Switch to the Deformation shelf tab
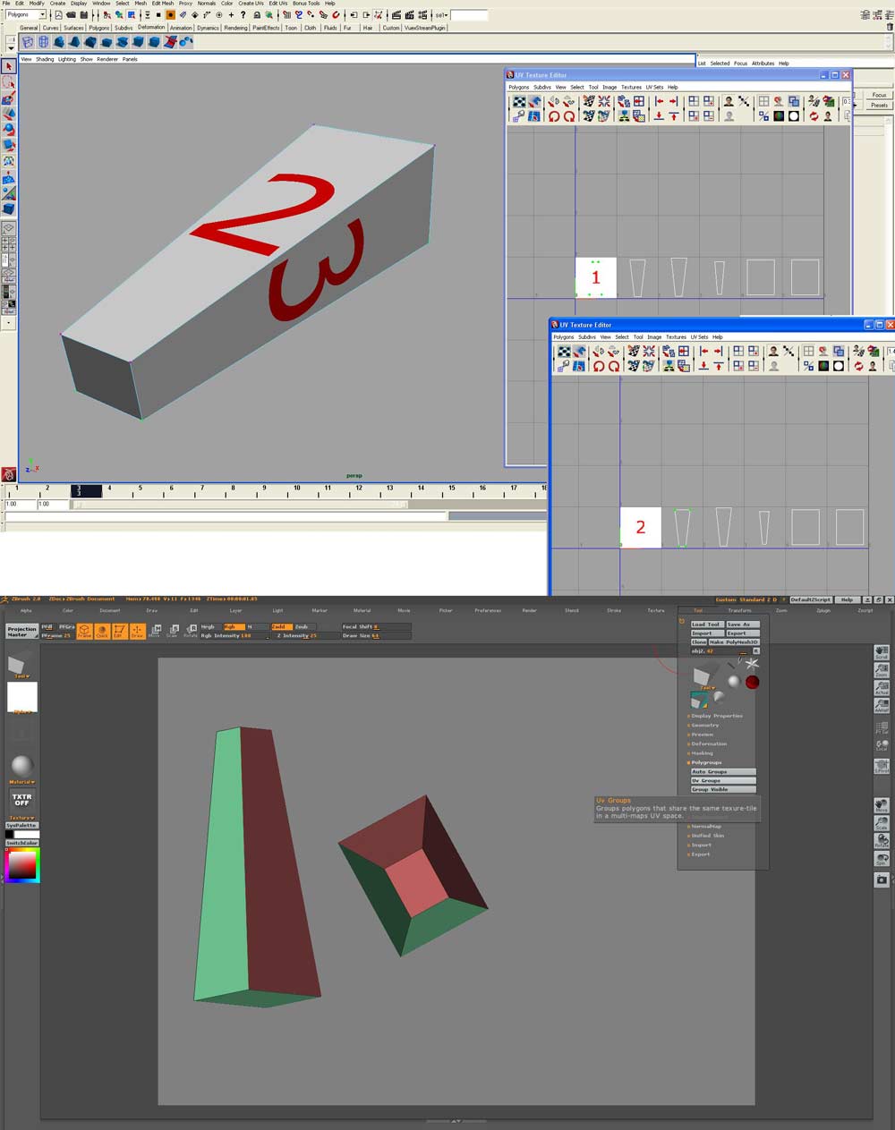The width and height of the screenshot is (895, 1130). pyautogui.click(x=151, y=28)
